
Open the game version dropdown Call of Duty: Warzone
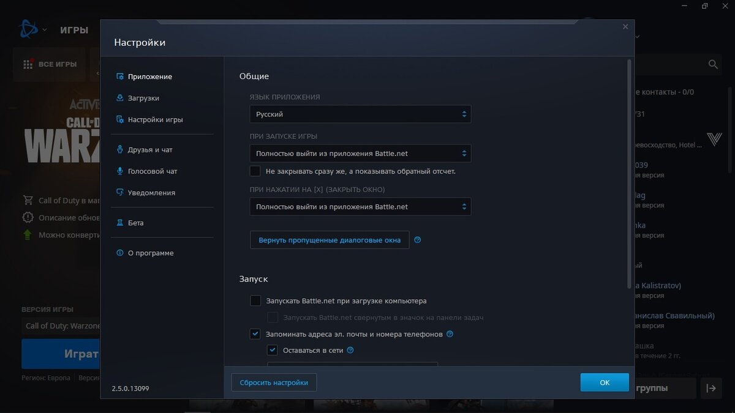(x=61, y=326)
